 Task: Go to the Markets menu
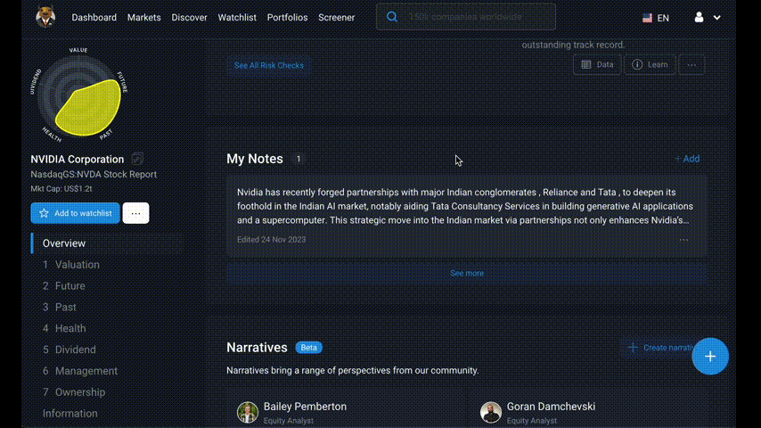144,18
